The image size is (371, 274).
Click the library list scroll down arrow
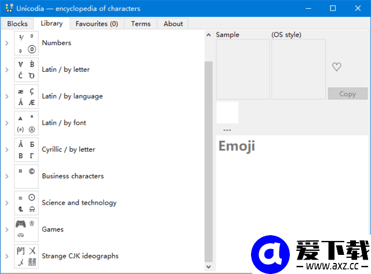click(x=209, y=266)
